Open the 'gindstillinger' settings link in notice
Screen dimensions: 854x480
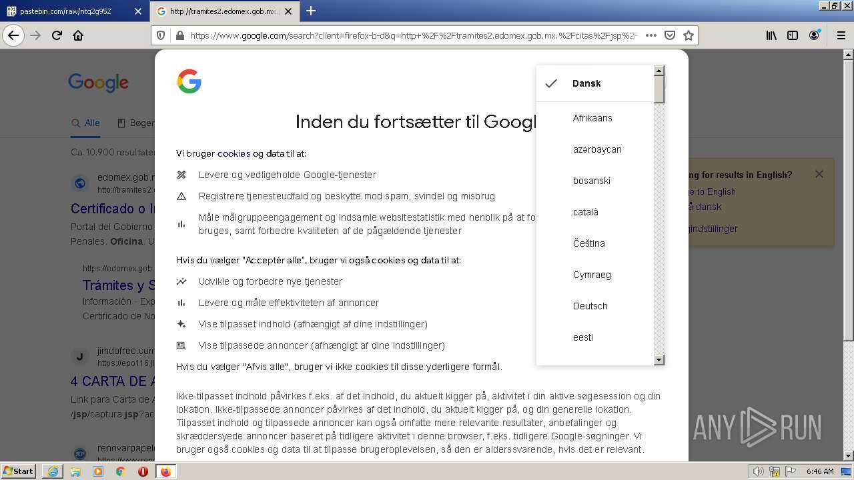713,229
